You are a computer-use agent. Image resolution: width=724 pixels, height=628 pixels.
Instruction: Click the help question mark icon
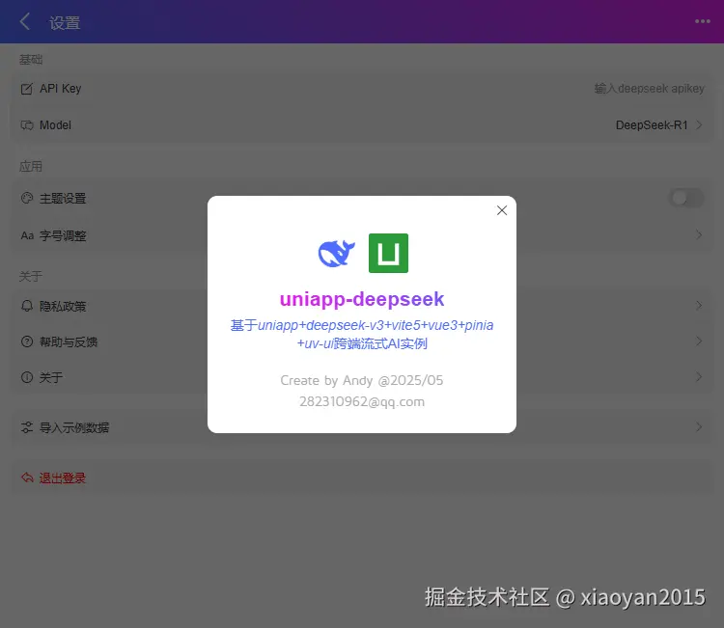[27, 341]
